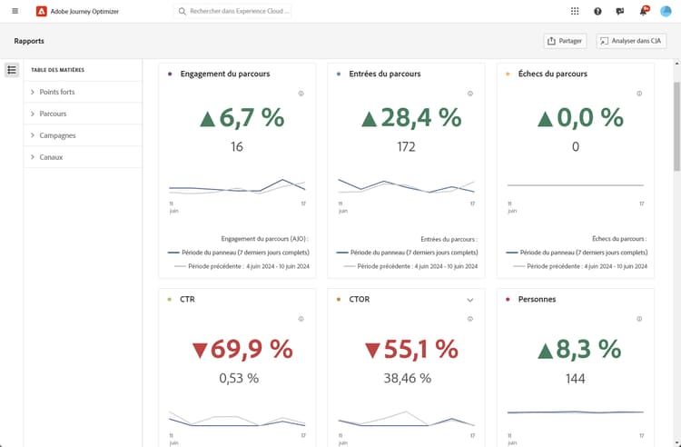This screenshot has width=681, height=447.
Task: Click the Analyser dans CJA button
Action: (631, 41)
